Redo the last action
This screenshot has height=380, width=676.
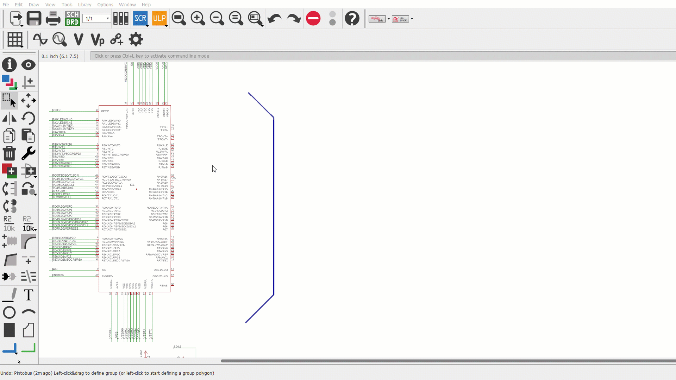tap(294, 18)
